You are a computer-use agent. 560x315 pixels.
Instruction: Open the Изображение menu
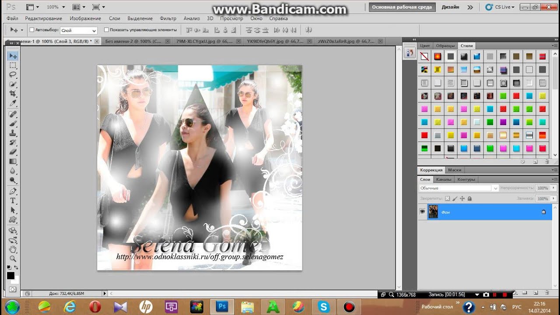tap(85, 18)
